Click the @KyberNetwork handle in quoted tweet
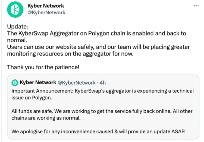The width and height of the screenshot is (204, 142). pos(76,82)
